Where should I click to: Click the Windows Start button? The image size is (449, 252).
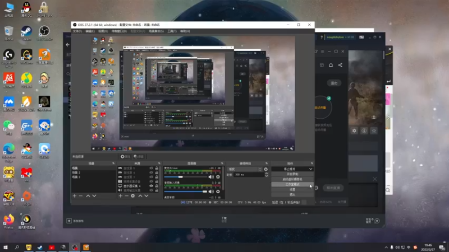pyautogui.click(x=6, y=248)
